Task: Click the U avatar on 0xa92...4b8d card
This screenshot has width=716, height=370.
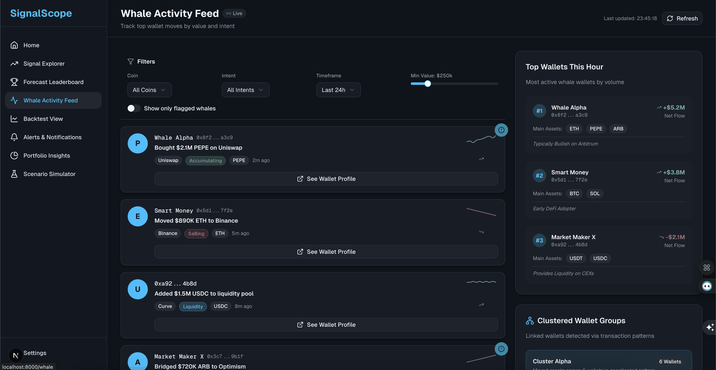Action: coord(138,289)
